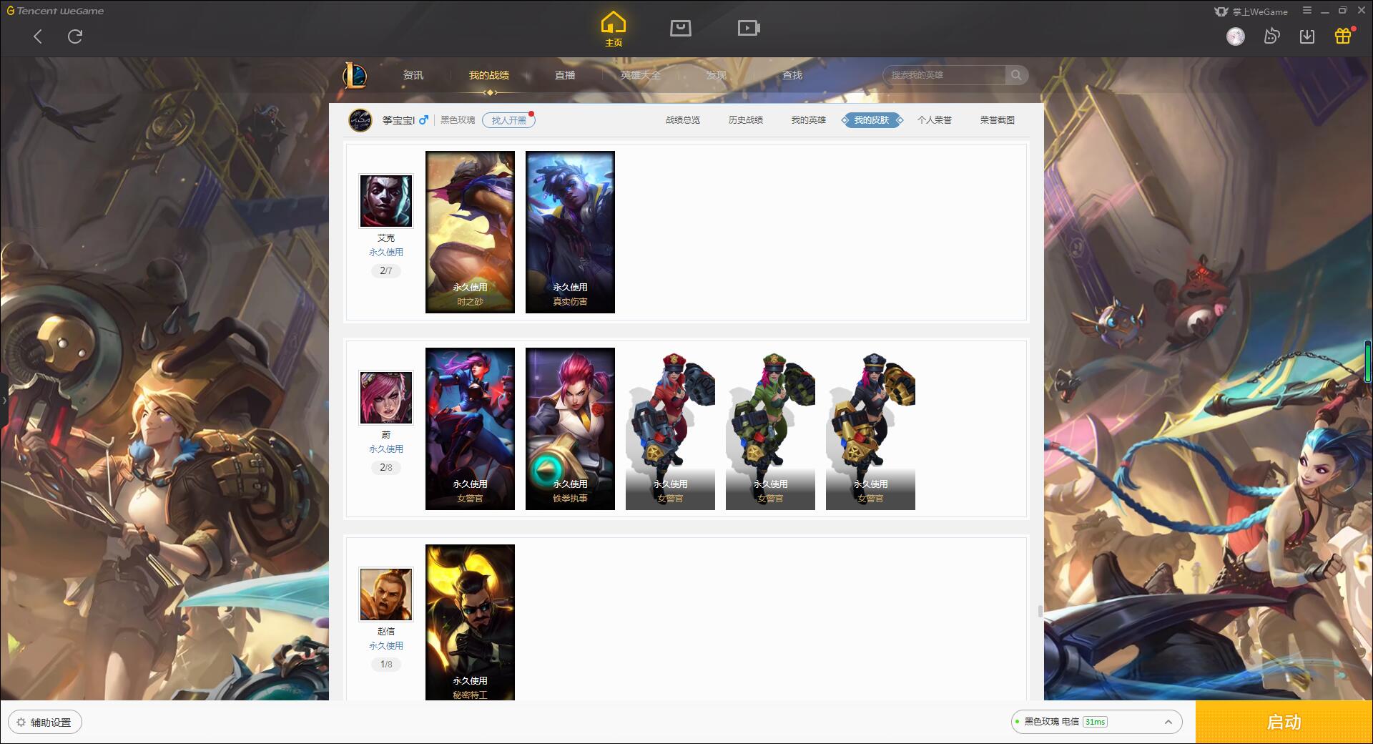This screenshot has width=1373, height=744.
Task: Switch to 我的英雄 sub-tab
Action: tap(809, 120)
